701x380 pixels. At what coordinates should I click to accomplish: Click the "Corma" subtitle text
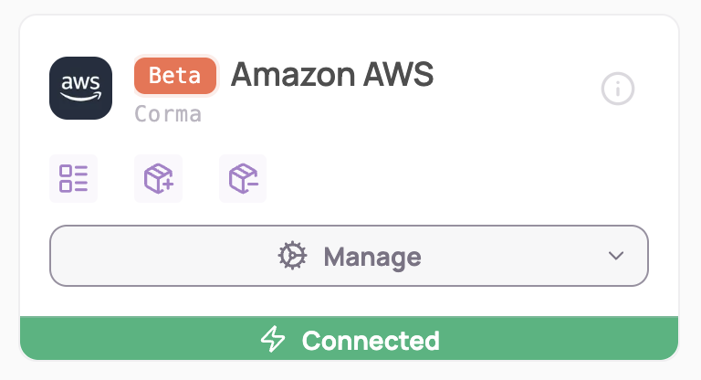(168, 114)
